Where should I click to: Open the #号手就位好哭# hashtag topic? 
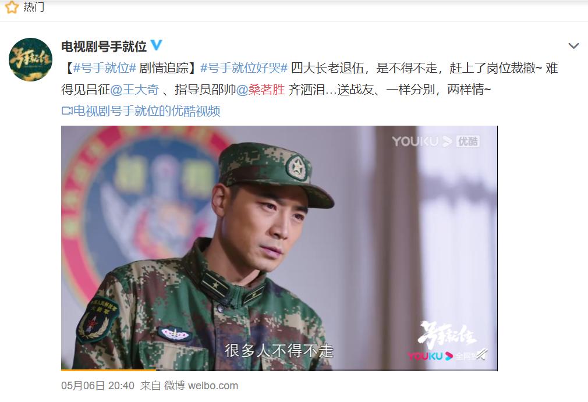[244, 68]
